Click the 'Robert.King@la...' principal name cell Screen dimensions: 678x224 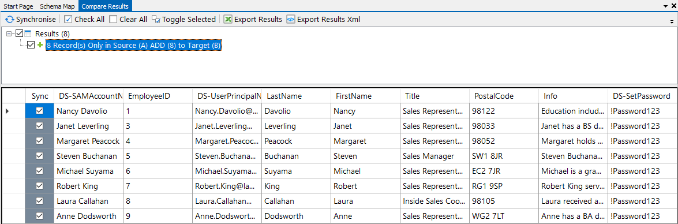[x=227, y=186]
